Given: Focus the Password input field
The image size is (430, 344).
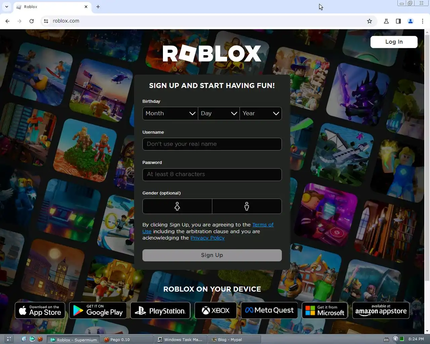Looking at the screenshot, I should coord(212,174).
